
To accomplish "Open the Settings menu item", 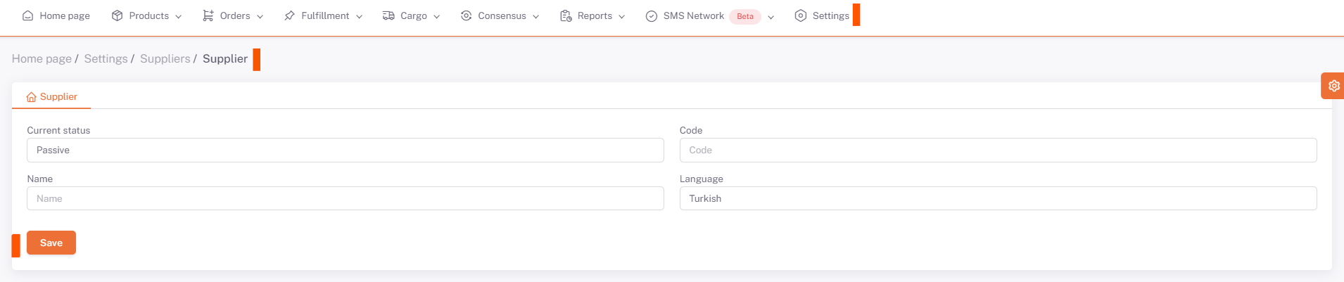I will 822,15.
